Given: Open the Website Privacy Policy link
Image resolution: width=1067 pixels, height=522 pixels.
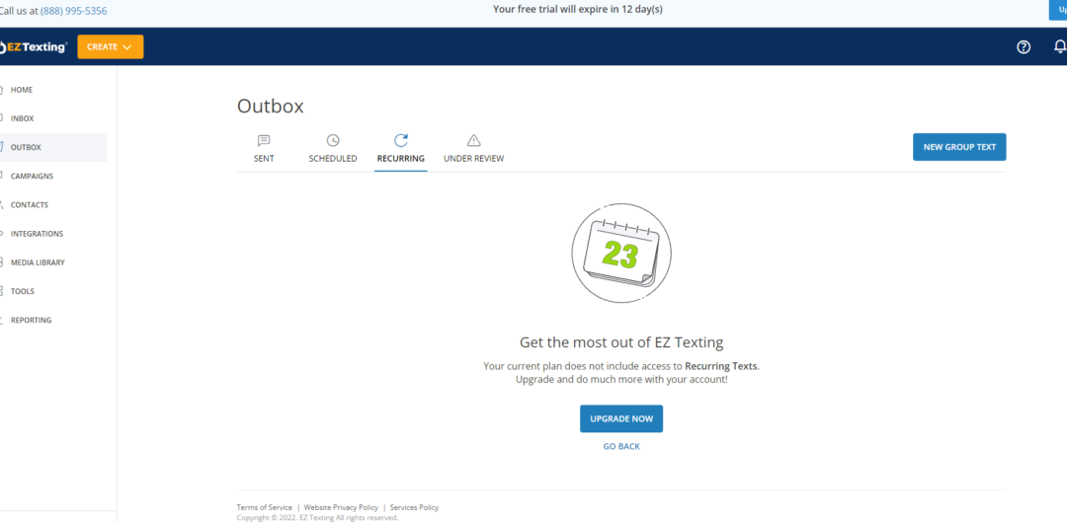Looking at the screenshot, I should tap(341, 507).
